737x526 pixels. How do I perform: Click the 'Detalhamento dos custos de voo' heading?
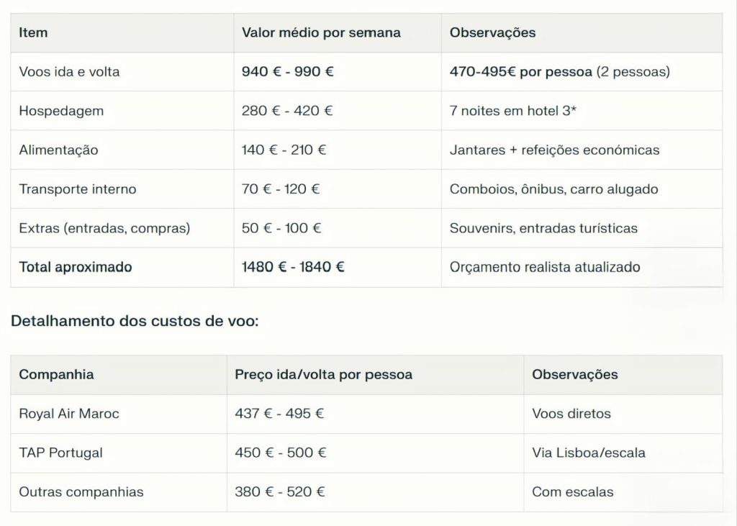(135, 321)
